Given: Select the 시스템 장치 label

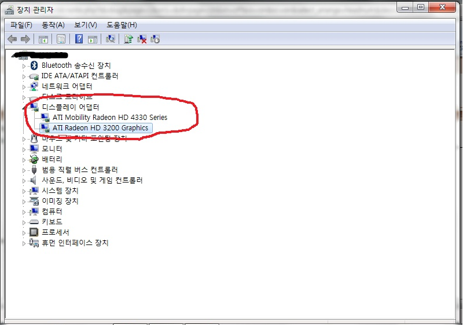Looking at the screenshot, I should coord(60,191).
